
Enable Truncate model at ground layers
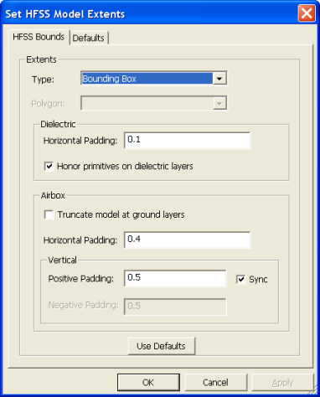49,214
